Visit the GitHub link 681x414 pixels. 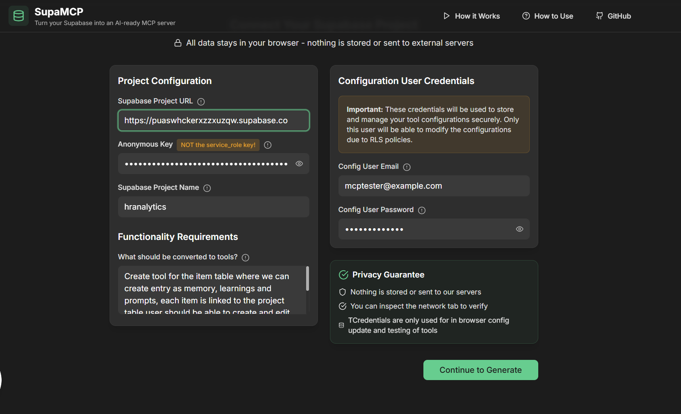coord(613,16)
